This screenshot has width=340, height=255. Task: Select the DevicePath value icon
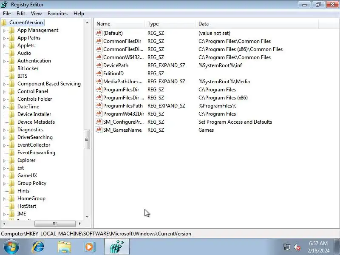(x=99, y=65)
